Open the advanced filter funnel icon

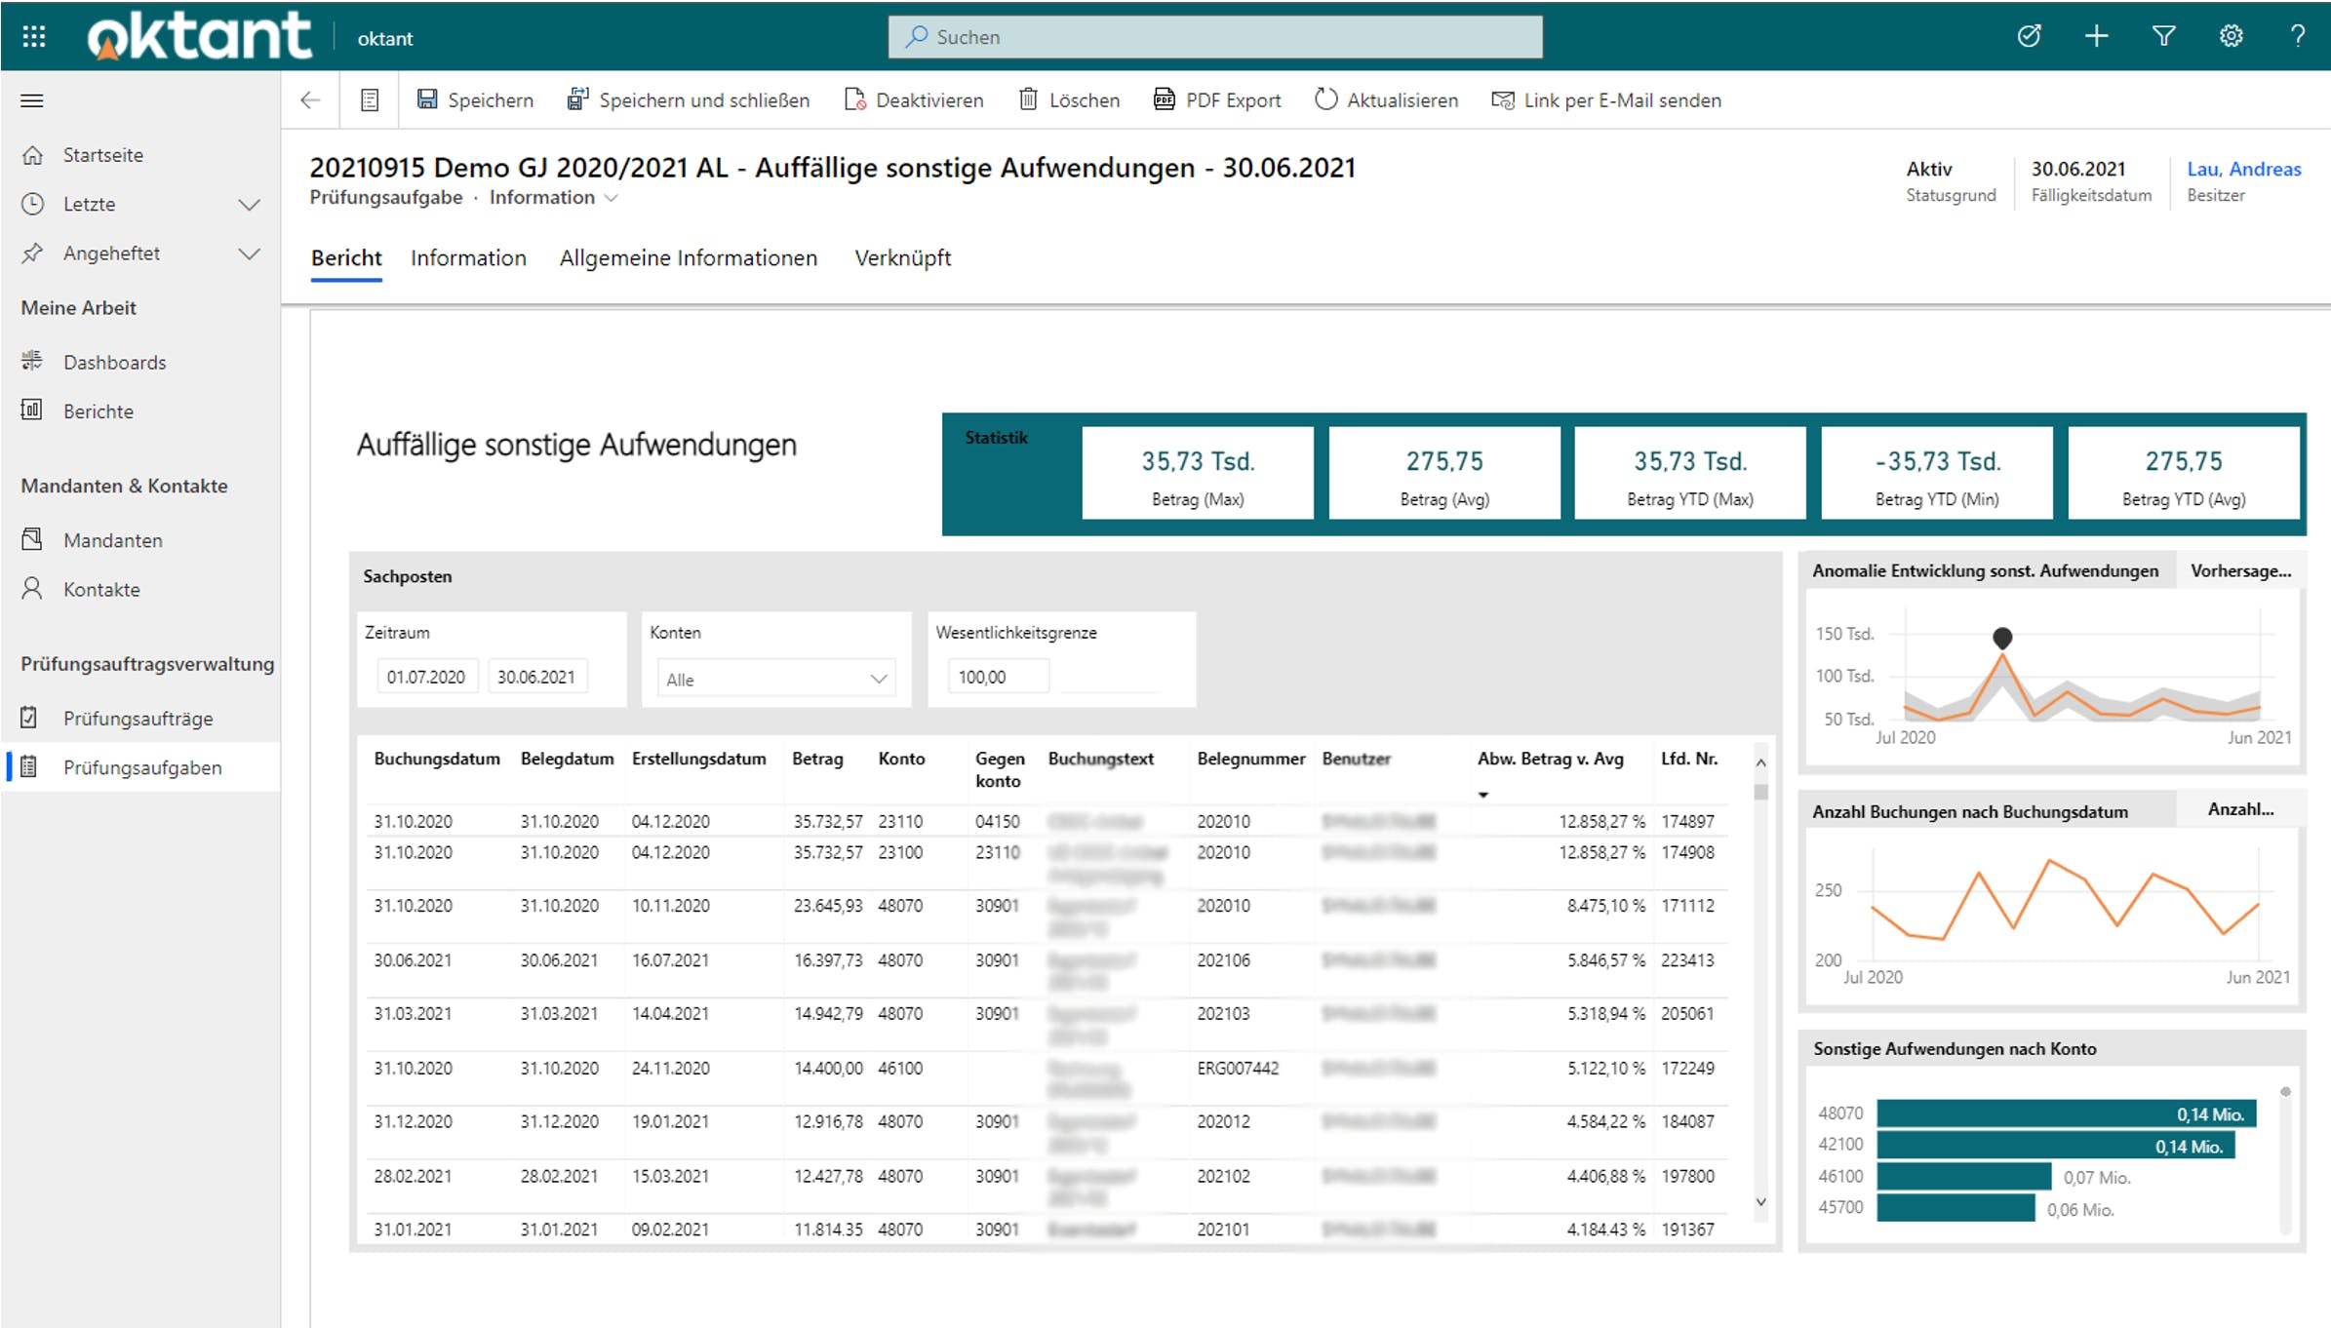click(2163, 37)
